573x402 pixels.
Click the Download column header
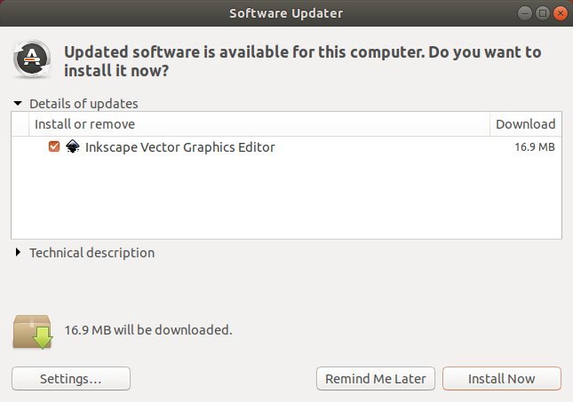pyautogui.click(x=525, y=124)
